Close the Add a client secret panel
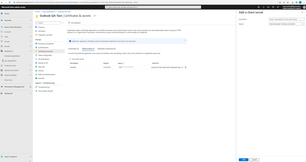This screenshot has width=306, height=162. tap(302, 12)
